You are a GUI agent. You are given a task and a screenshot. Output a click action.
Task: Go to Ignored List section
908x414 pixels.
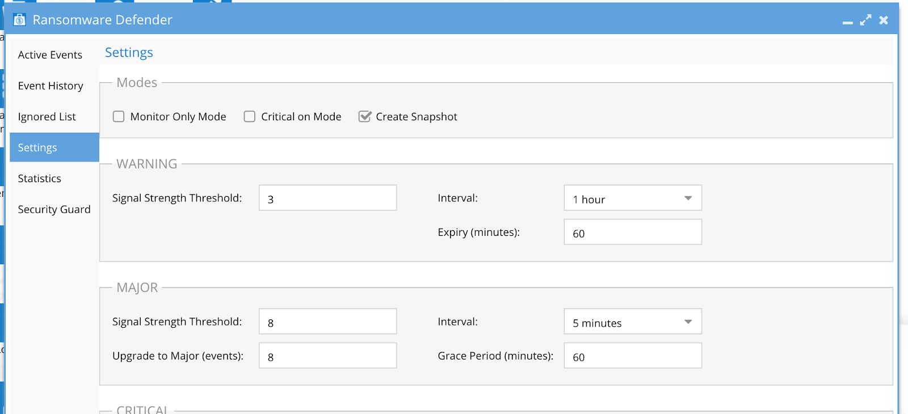[x=54, y=116]
